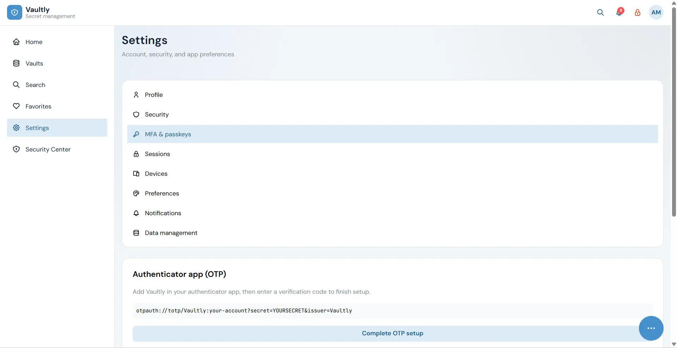The image size is (677, 348).
Task: Click the Data management database icon
Action: pos(136,233)
